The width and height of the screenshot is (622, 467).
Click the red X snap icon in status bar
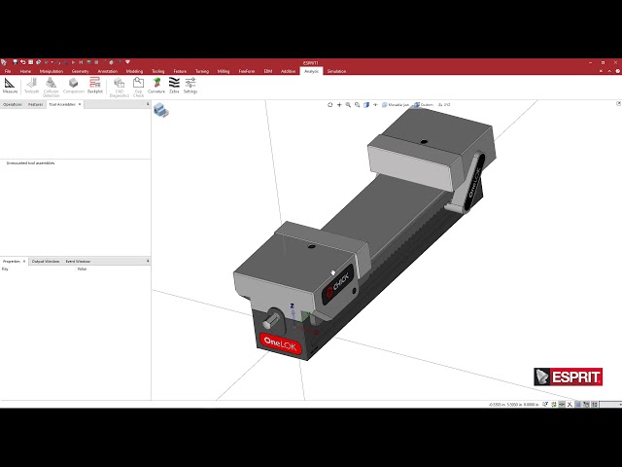pos(570,405)
